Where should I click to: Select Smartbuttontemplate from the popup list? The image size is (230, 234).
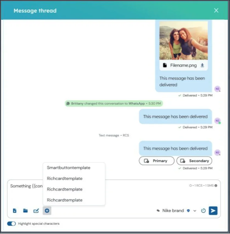click(69, 168)
